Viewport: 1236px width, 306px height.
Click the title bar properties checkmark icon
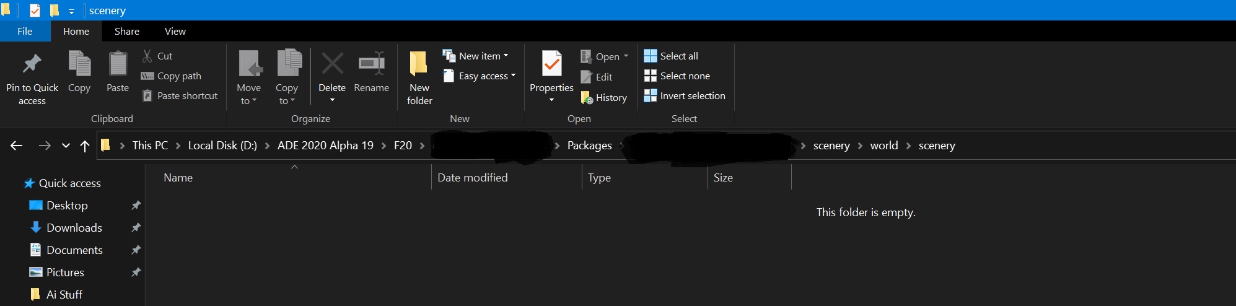pos(35,11)
